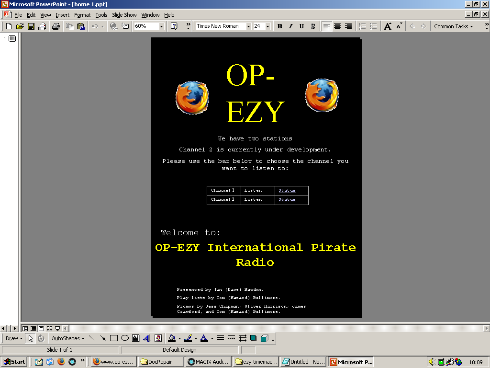
Task: Apply the Line Color brush
Action: [x=188, y=338]
